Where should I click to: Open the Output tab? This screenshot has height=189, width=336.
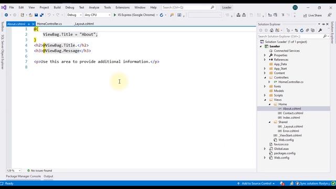48,176
